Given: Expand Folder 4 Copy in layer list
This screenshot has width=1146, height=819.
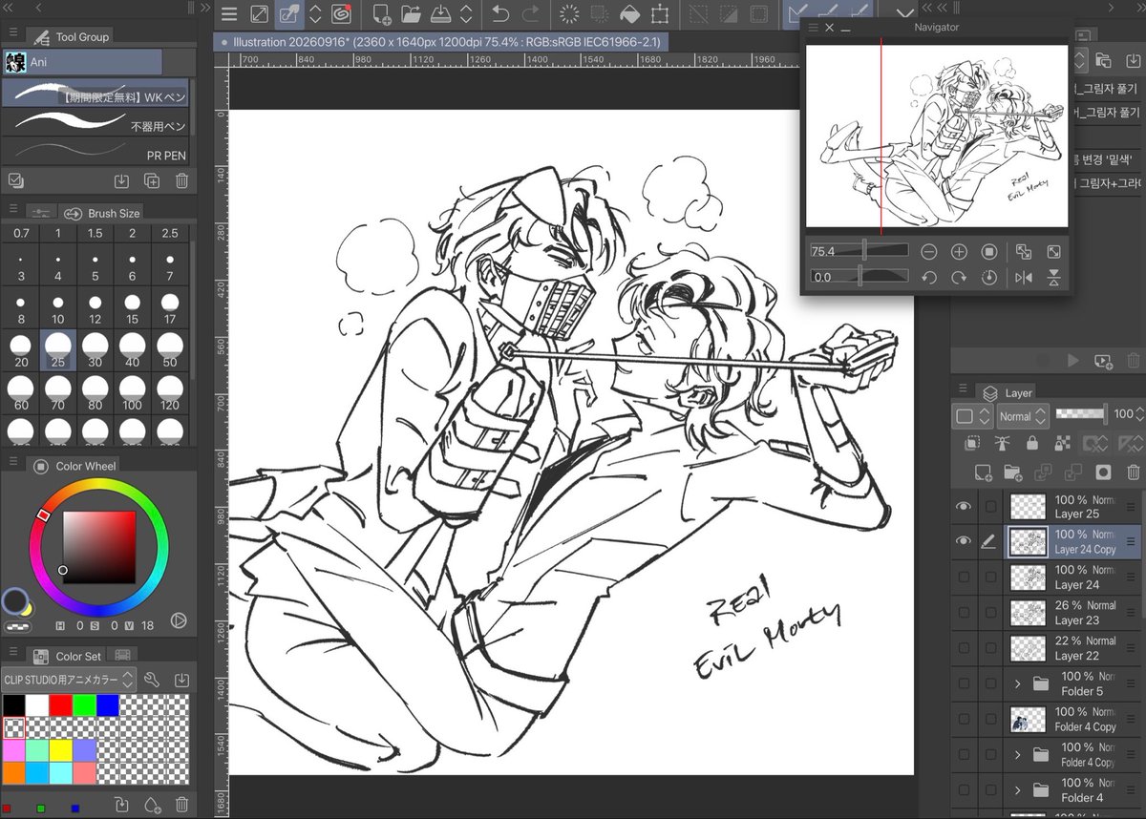Looking at the screenshot, I should point(1017,755).
